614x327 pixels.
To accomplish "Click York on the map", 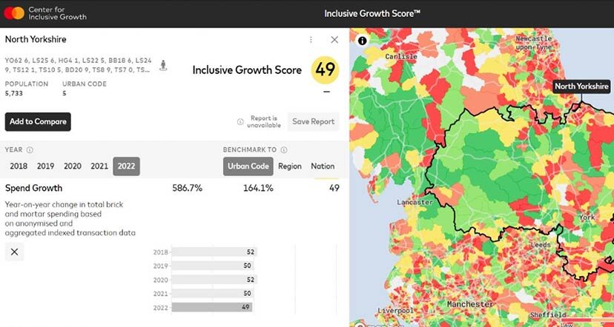I will point(587,218).
